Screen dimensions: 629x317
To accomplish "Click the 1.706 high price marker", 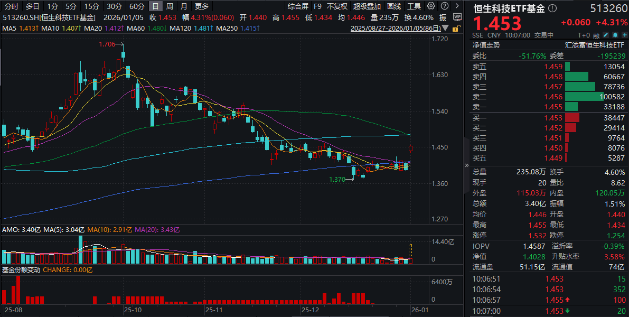I will [107, 44].
